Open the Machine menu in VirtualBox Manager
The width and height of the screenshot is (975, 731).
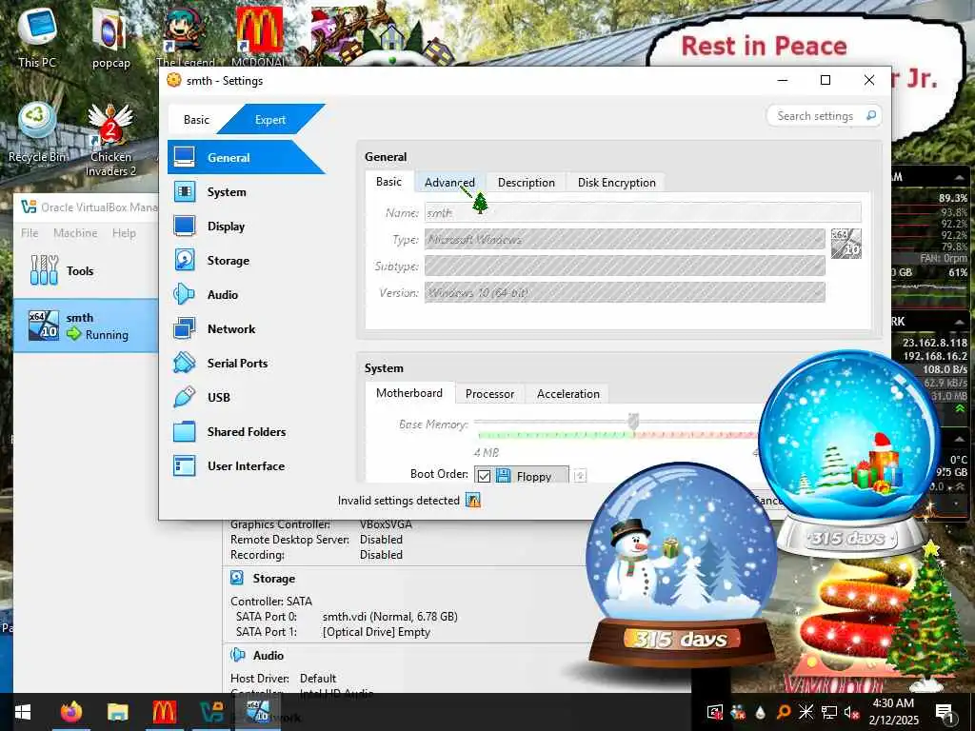tap(75, 232)
